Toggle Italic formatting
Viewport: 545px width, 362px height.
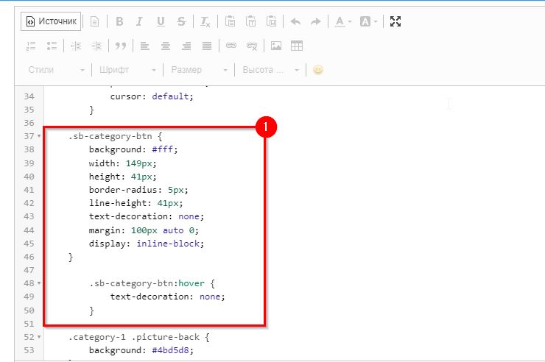click(x=140, y=22)
